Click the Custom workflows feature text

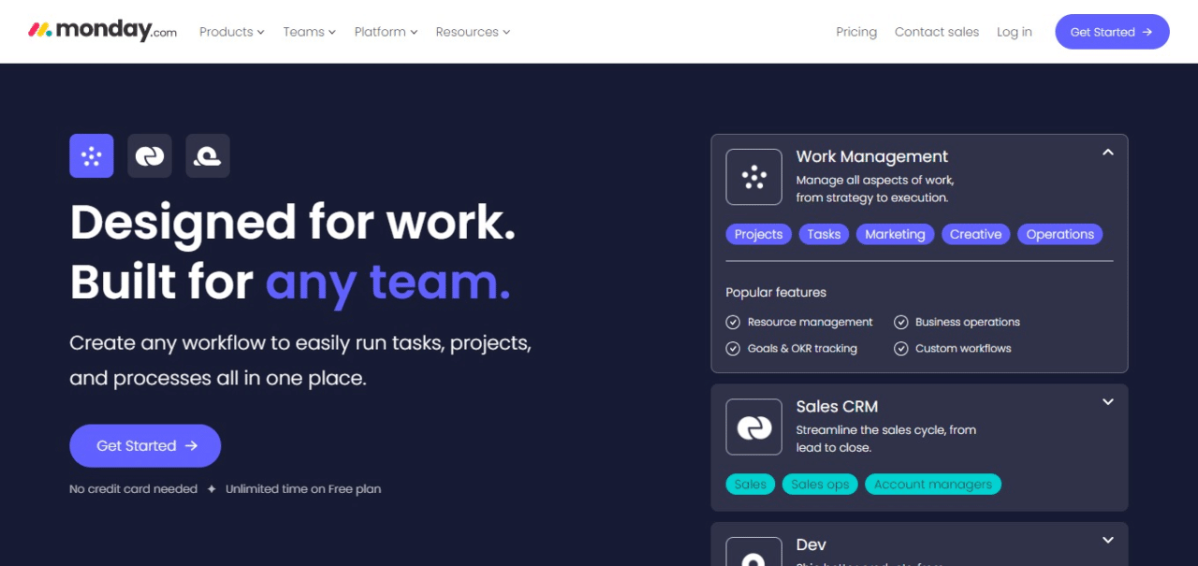(963, 348)
